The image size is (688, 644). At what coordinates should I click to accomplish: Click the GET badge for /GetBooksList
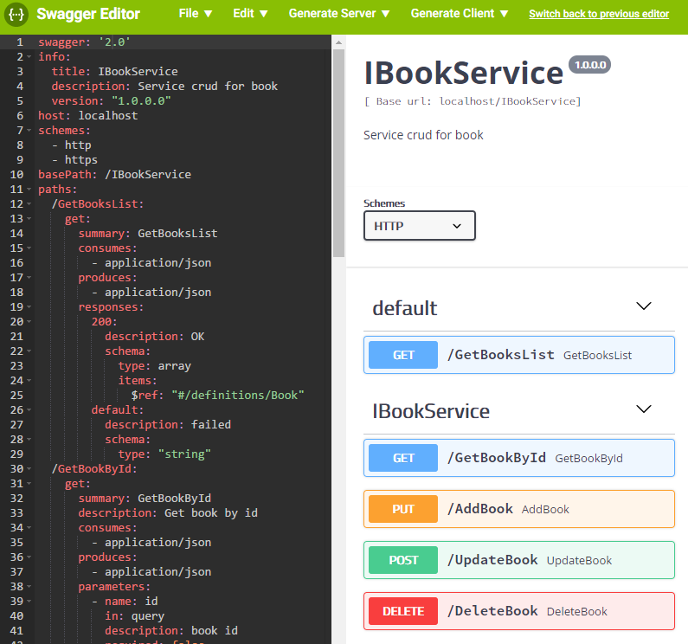(403, 355)
